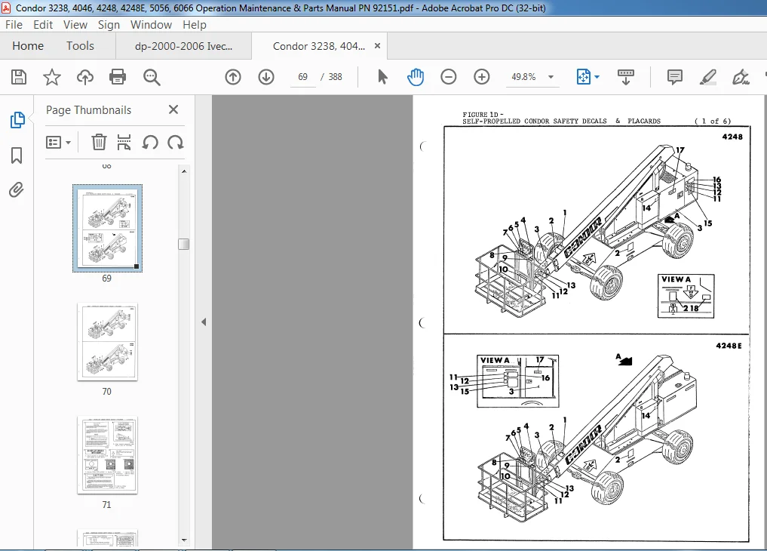Open the View menu
This screenshot has width=767, height=551.
pyautogui.click(x=75, y=24)
